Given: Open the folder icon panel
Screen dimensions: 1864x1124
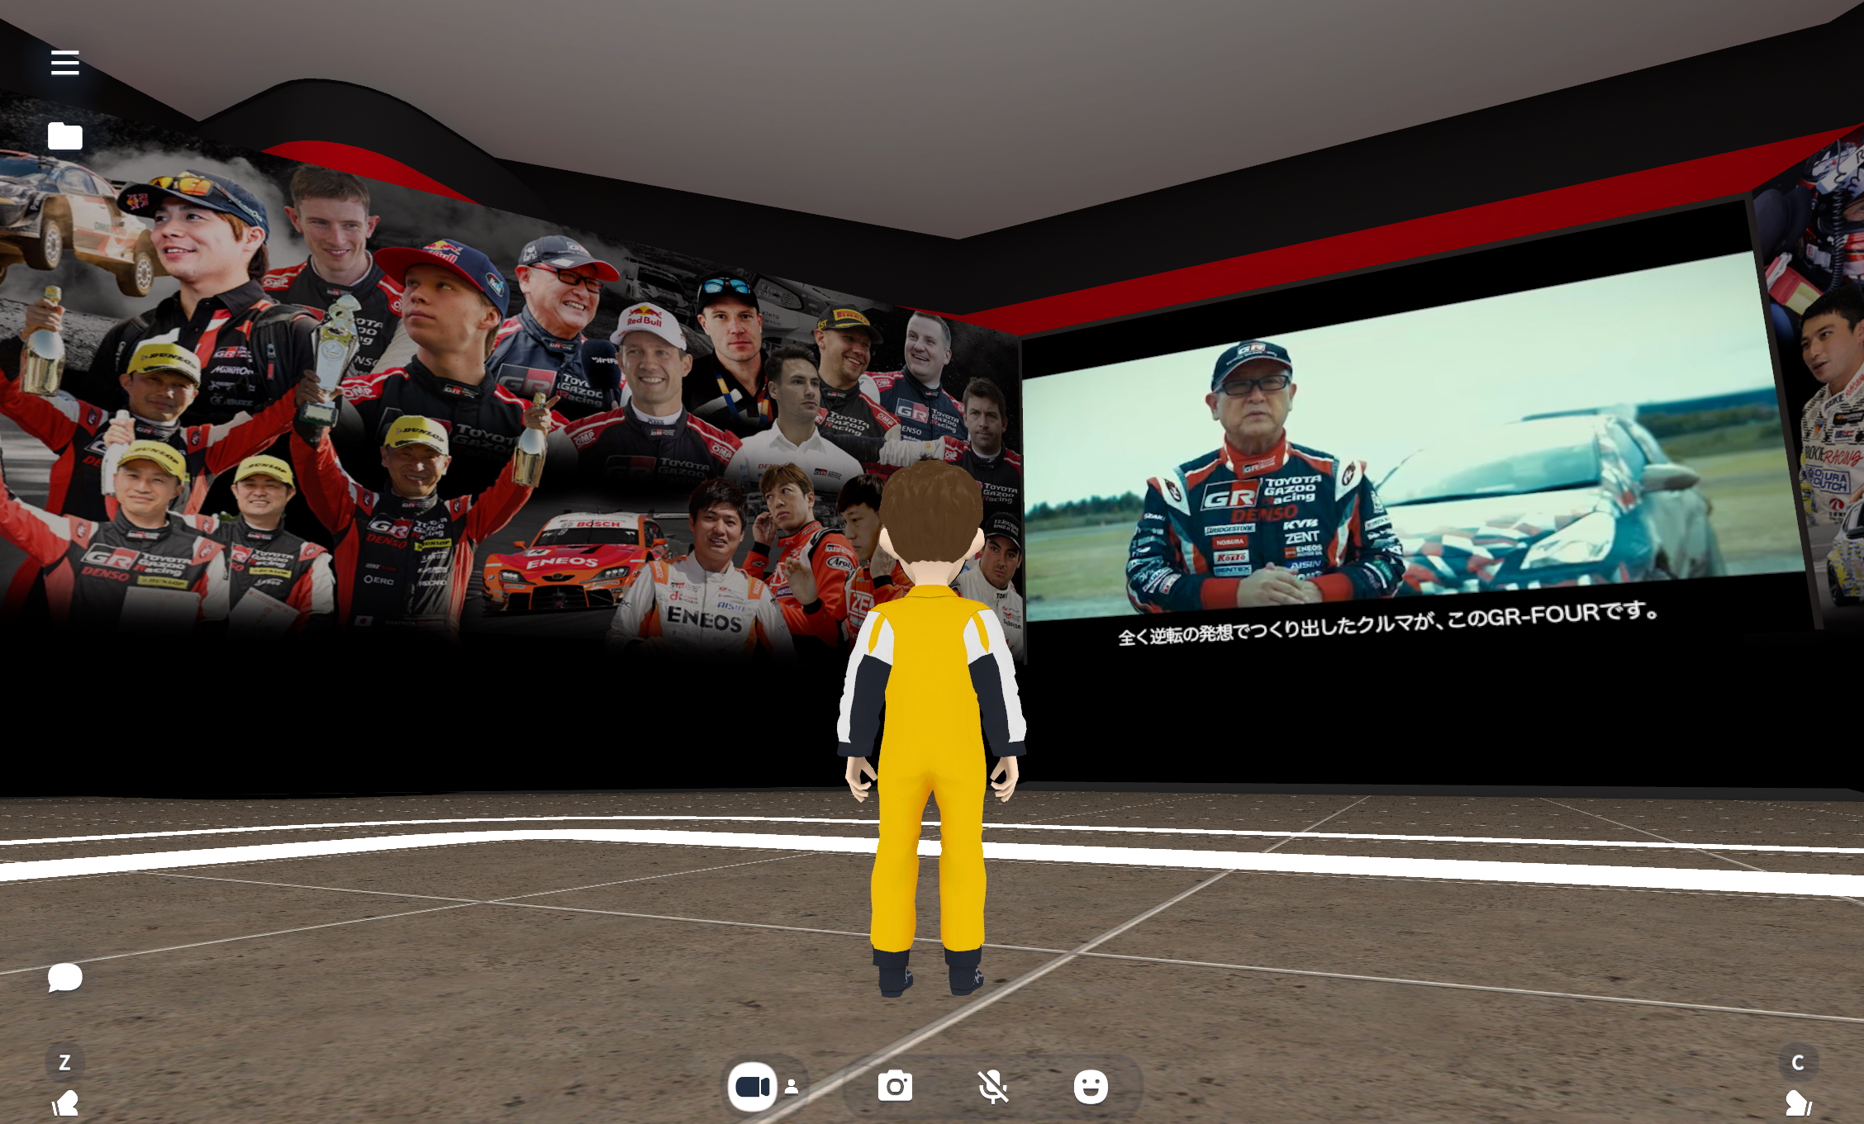Looking at the screenshot, I should pyautogui.click(x=64, y=136).
